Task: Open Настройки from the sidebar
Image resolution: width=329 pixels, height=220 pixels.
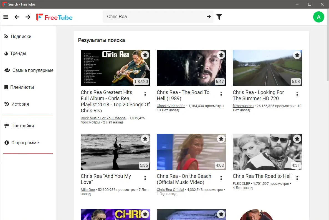Action: pyautogui.click(x=22, y=126)
